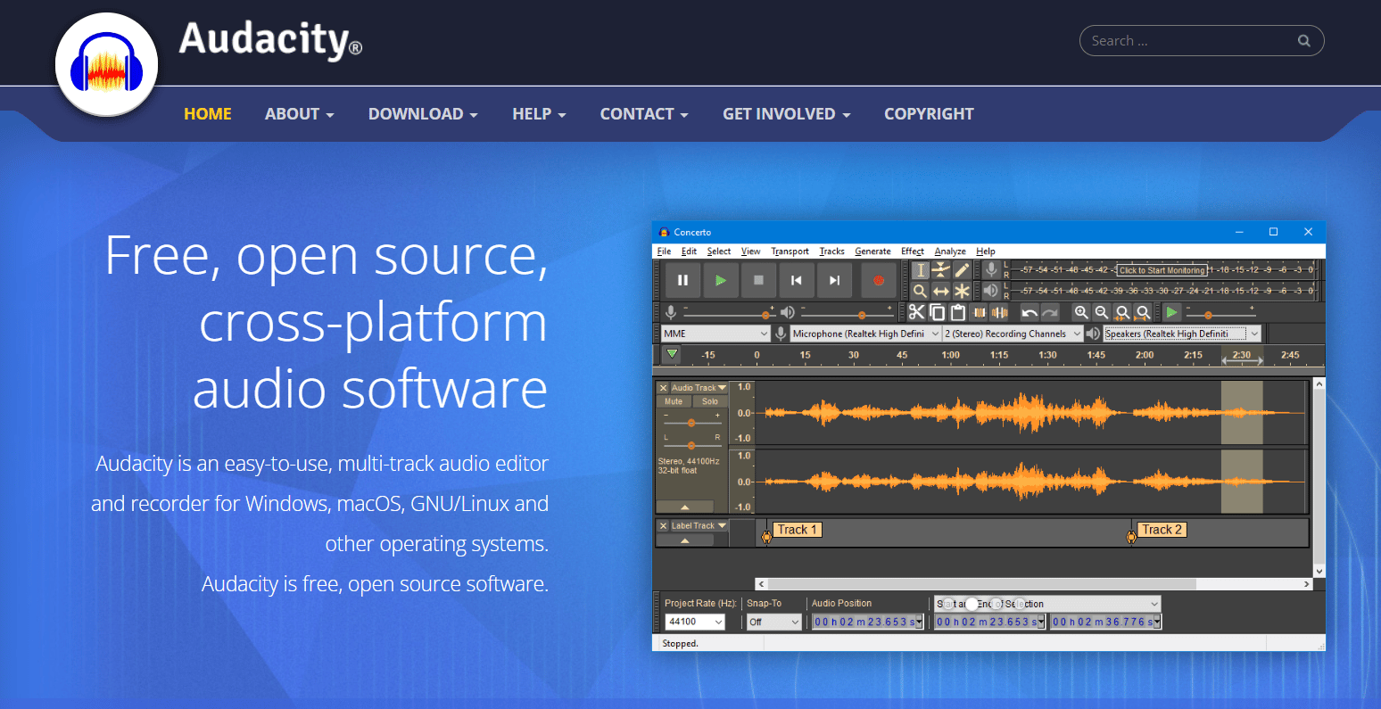Click the recording meter microphone icon

991,269
